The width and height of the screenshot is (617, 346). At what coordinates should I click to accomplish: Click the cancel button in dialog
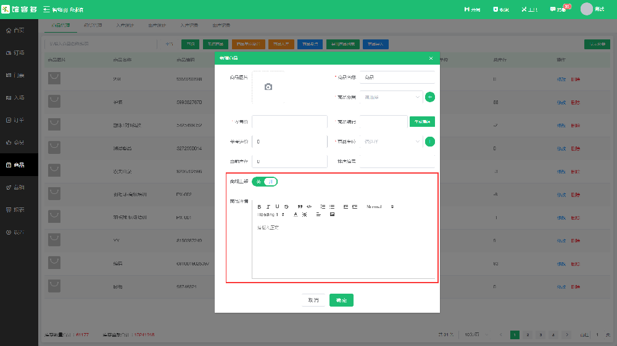(x=313, y=300)
